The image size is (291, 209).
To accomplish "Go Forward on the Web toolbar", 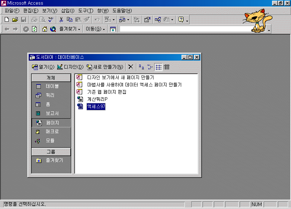I will coord(15,29).
